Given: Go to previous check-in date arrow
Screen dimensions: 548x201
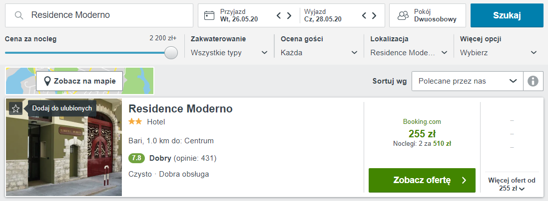Looking at the screenshot, I should click(279, 15).
